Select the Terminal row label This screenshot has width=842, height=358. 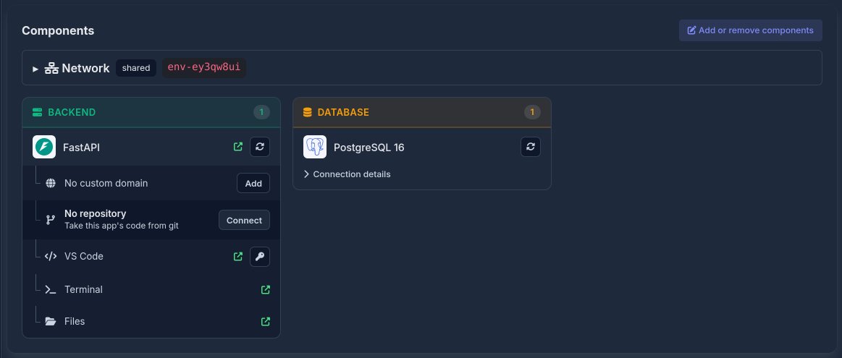coord(83,289)
